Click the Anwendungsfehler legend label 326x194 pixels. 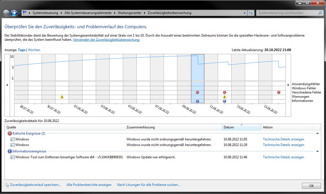tap(306, 84)
